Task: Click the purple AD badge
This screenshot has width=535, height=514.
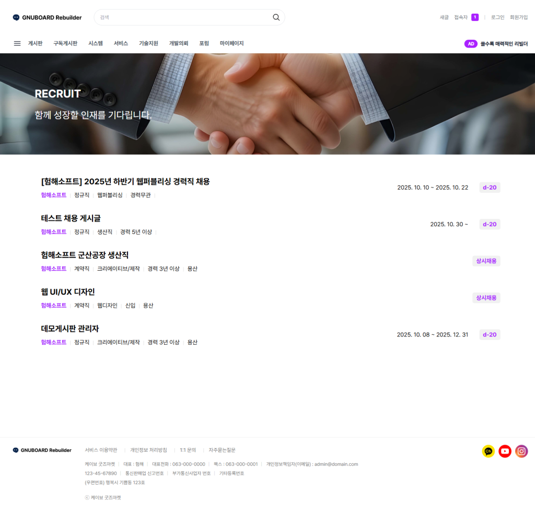Action: (x=471, y=44)
